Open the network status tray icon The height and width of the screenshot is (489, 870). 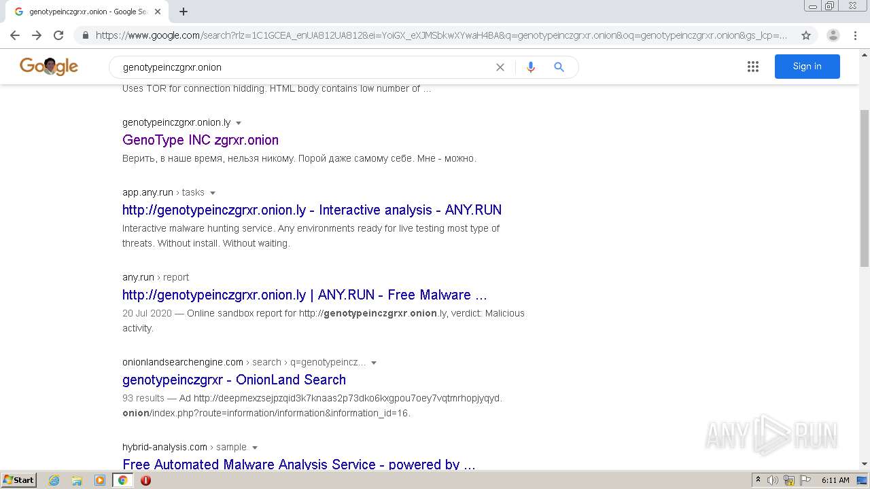coord(788,480)
